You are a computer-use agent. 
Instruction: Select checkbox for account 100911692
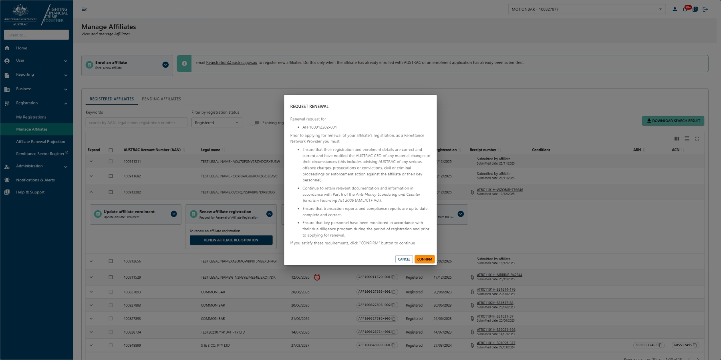tap(111, 176)
